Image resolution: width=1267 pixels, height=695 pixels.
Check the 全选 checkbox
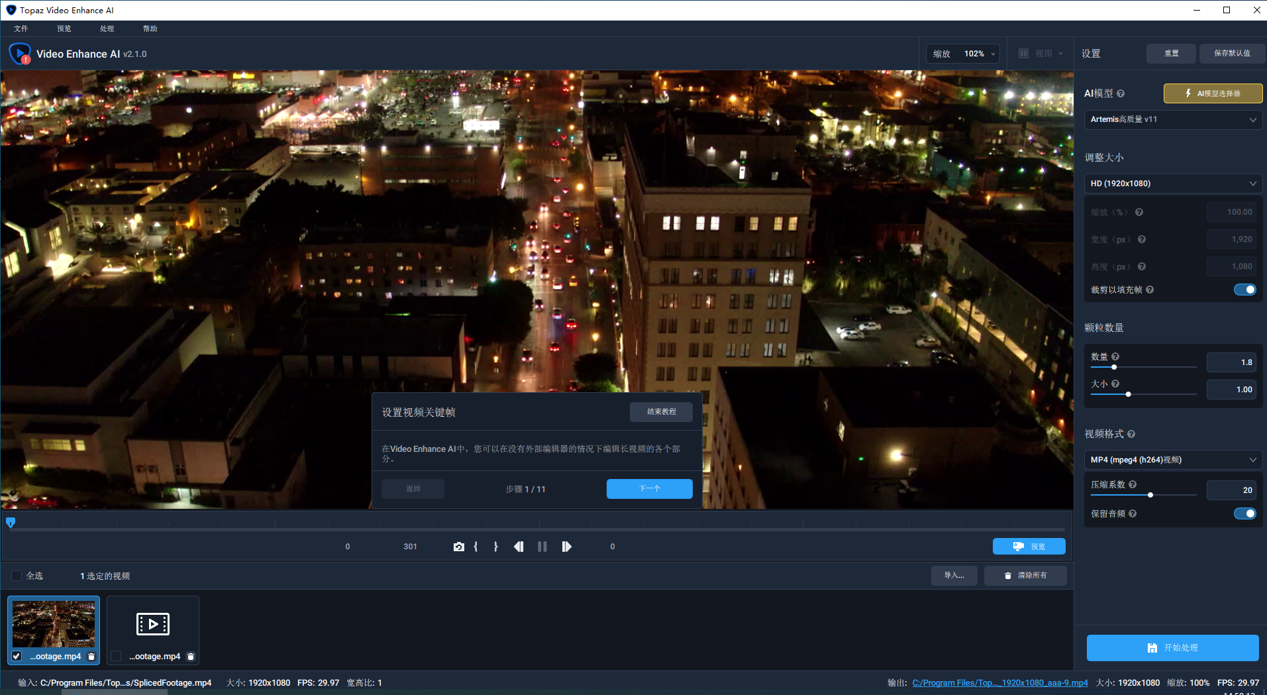pos(17,576)
